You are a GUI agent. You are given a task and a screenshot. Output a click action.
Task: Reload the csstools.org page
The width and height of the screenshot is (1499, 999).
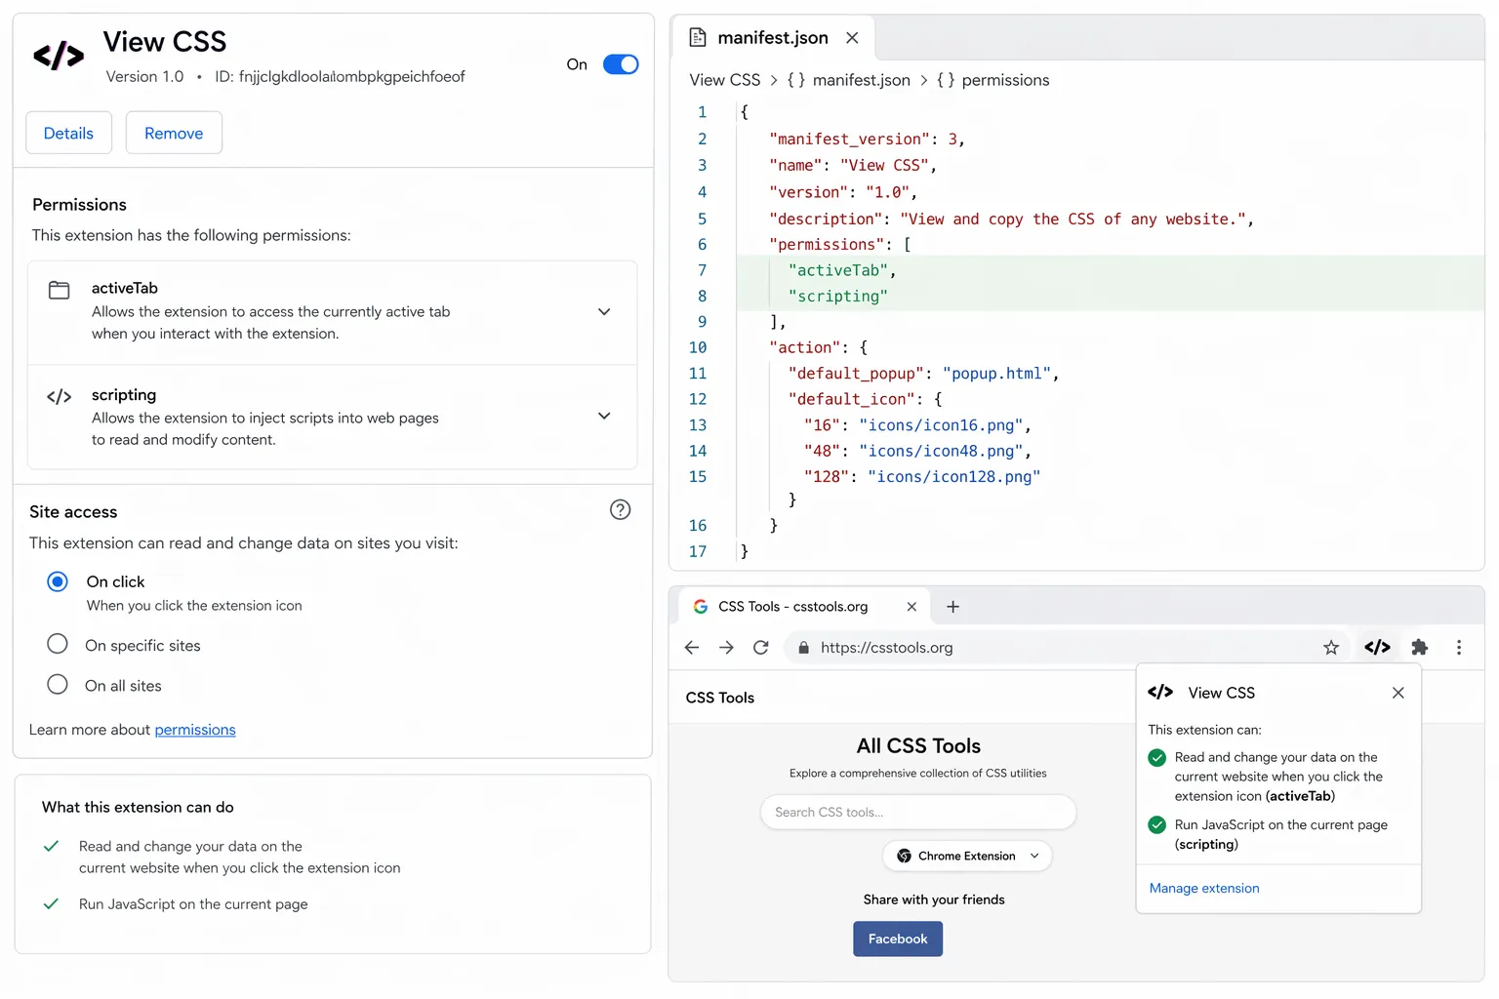click(761, 648)
